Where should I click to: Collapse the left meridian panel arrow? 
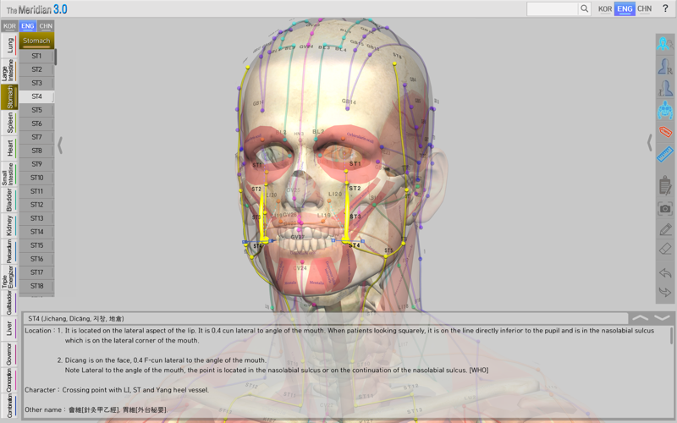tap(60, 145)
